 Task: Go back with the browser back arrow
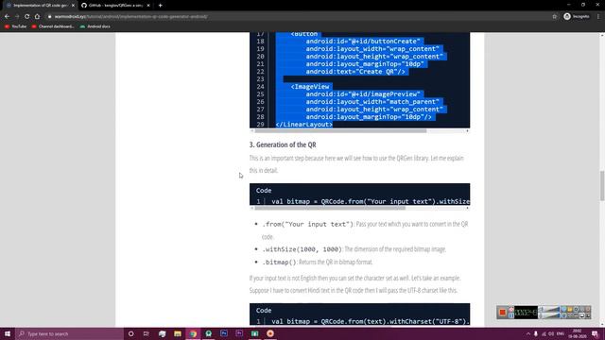[x=7, y=17]
